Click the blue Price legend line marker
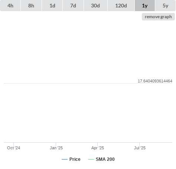This screenshot has height=169, width=176. pos(65,159)
